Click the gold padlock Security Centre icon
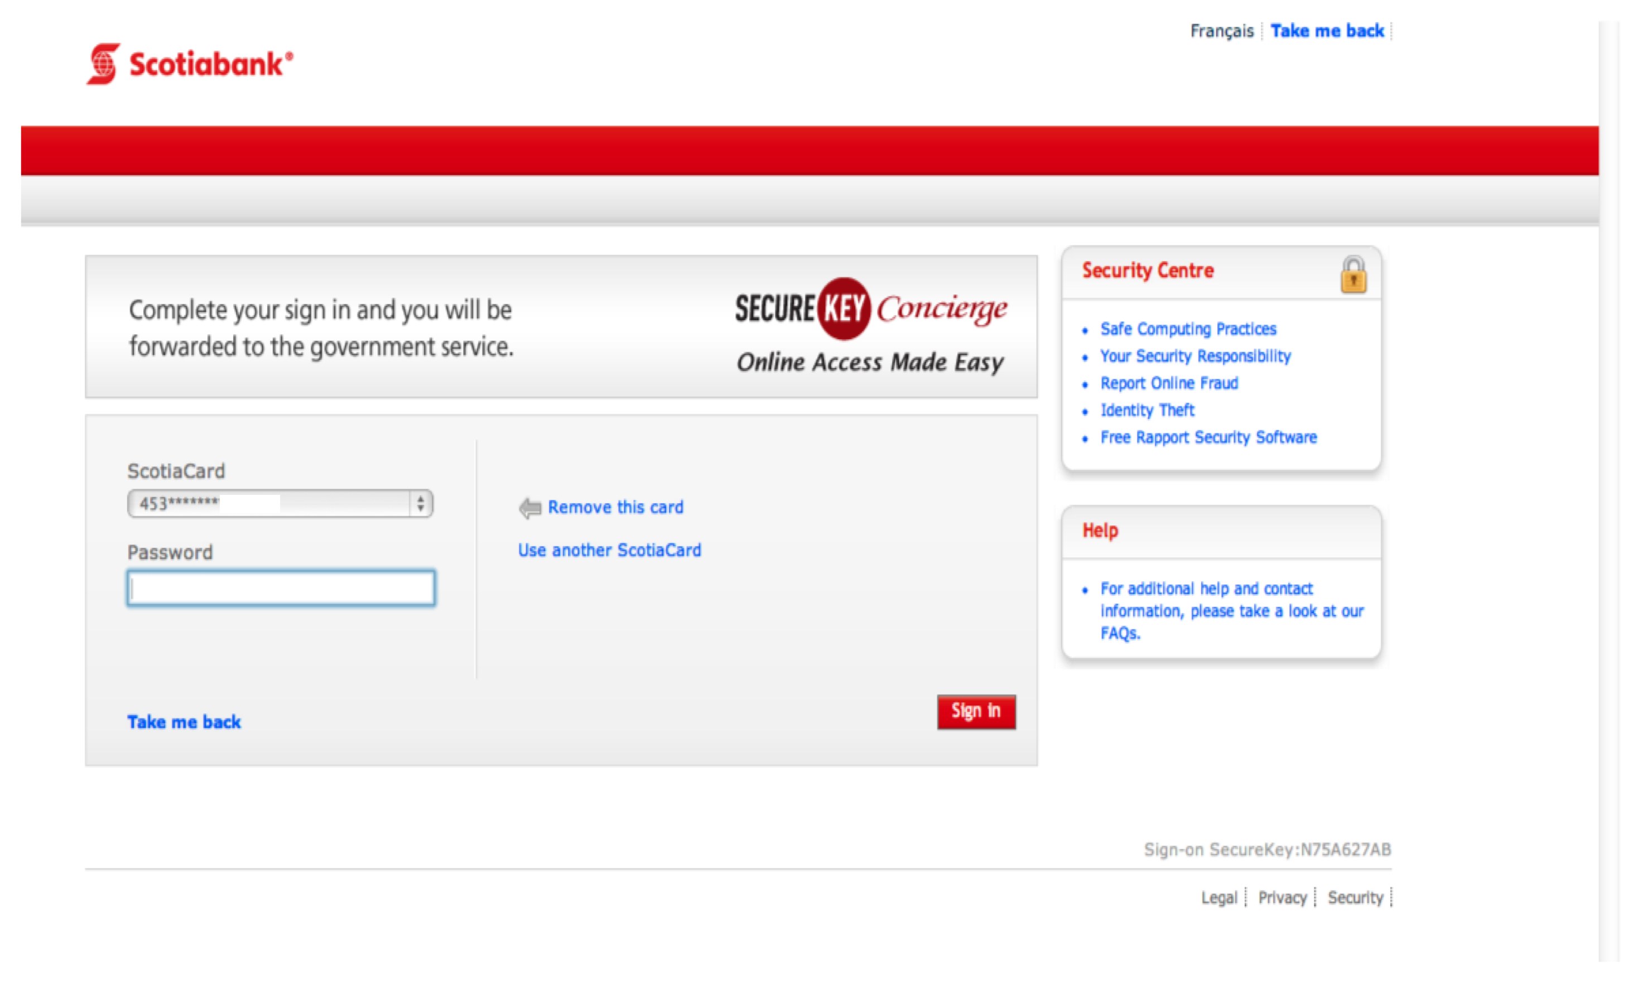 pos(1353,274)
